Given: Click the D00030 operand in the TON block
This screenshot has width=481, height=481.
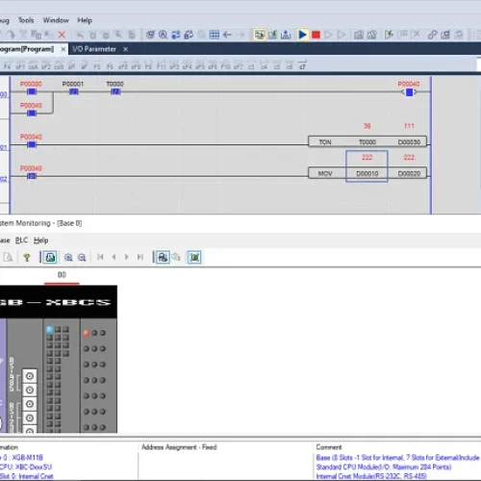Looking at the screenshot, I should click(409, 142).
